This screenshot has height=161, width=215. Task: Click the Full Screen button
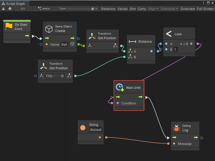click(x=205, y=9)
